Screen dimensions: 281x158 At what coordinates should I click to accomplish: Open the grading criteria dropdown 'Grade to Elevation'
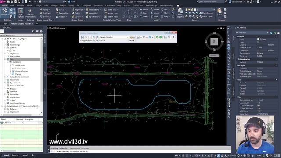[x=112, y=37]
